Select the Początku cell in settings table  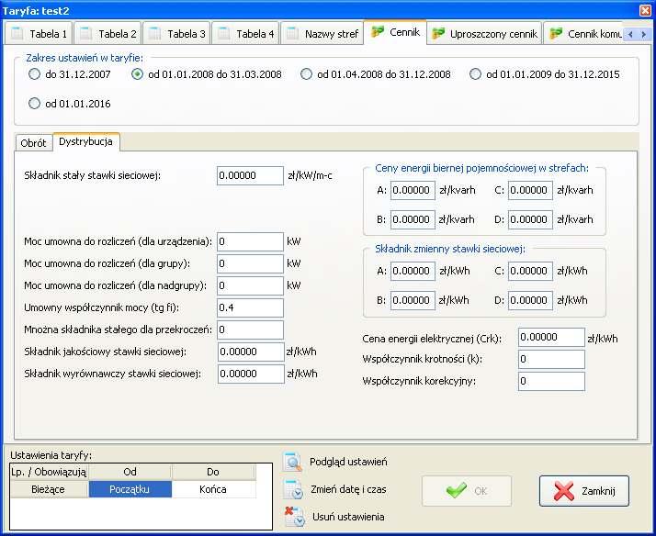pos(130,489)
